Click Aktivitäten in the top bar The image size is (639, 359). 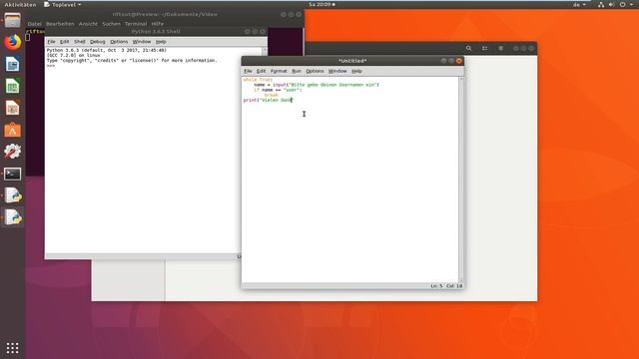coord(20,4)
